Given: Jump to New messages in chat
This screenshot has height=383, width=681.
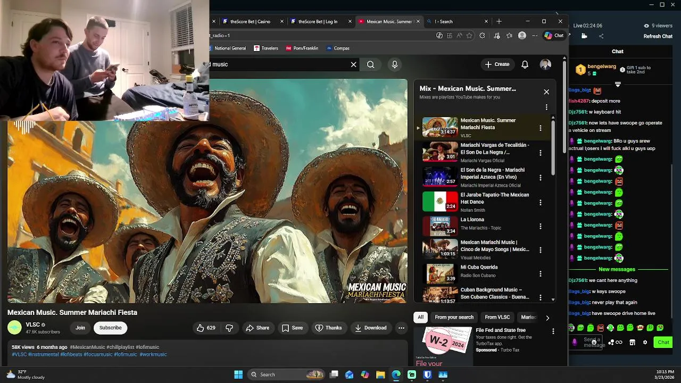Looking at the screenshot, I should pyautogui.click(x=617, y=269).
